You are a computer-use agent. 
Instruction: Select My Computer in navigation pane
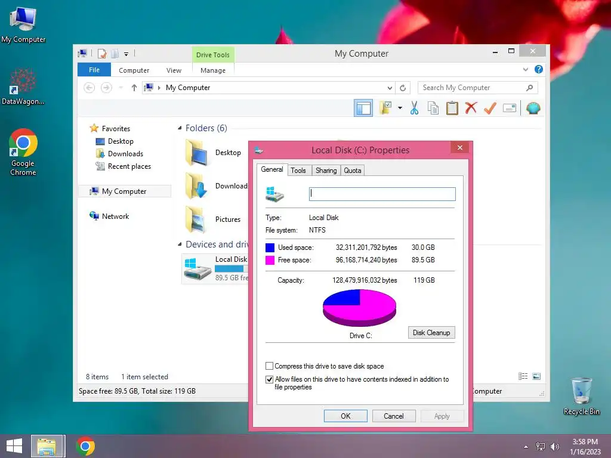124,191
